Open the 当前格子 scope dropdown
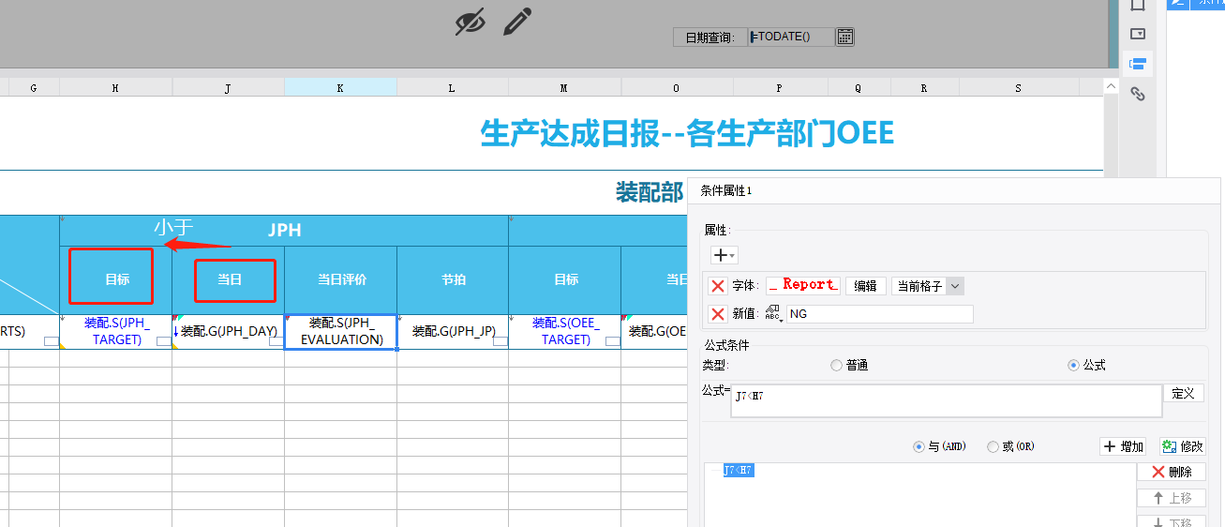Image resolution: width=1225 pixels, height=527 pixels. (928, 286)
